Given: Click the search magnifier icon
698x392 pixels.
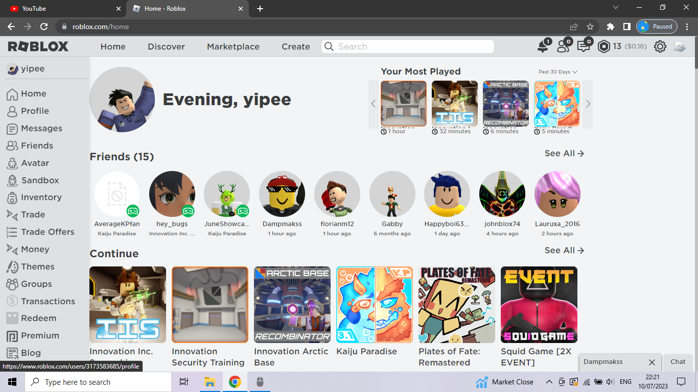Looking at the screenshot, I should pyautogui.click(x=329, y=46).
